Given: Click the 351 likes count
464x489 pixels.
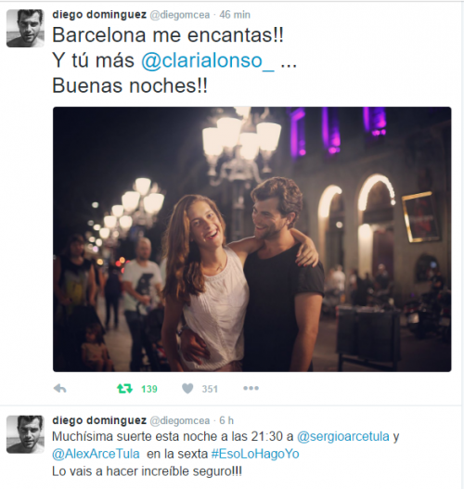Looking at the screenshot, I should [210, 389].
